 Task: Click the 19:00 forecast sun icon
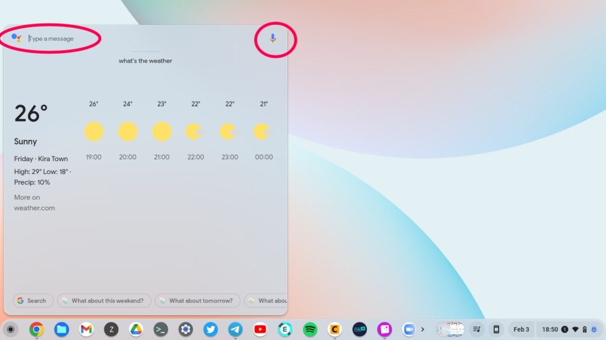coord(94,132)
